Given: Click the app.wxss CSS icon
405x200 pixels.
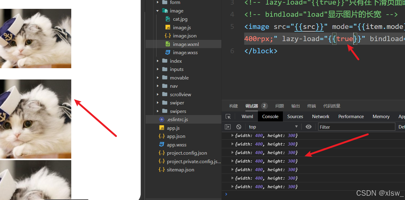Looking at the screenshot, I should 162,145.
